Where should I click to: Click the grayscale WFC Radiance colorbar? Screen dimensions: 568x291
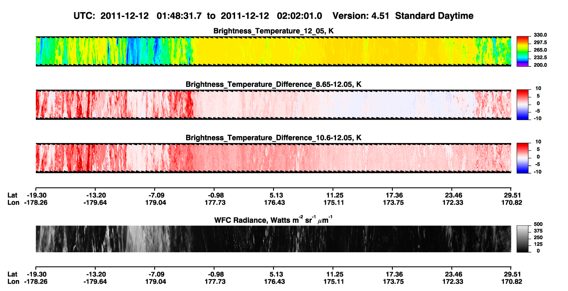tap(523, 239)
